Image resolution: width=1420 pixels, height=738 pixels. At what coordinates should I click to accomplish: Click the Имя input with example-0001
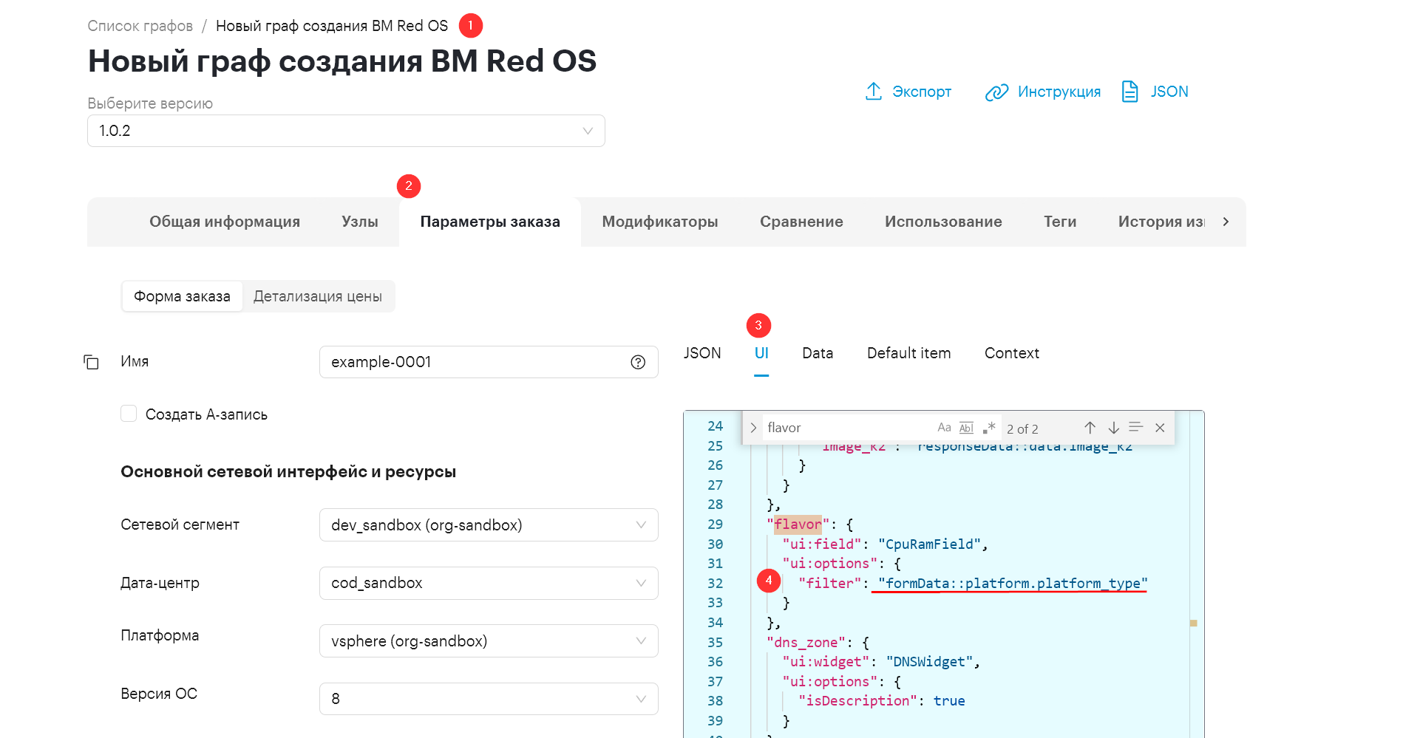(x=489, y=362)
